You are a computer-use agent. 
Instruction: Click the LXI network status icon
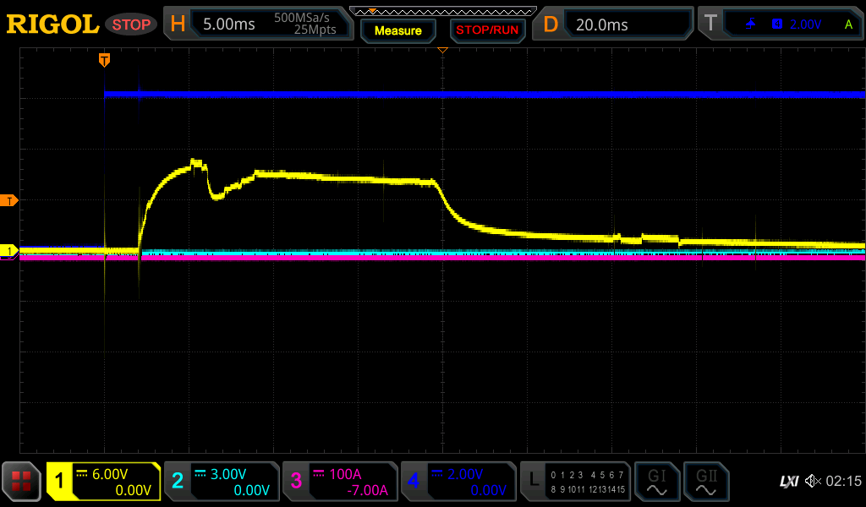[788, 482]
